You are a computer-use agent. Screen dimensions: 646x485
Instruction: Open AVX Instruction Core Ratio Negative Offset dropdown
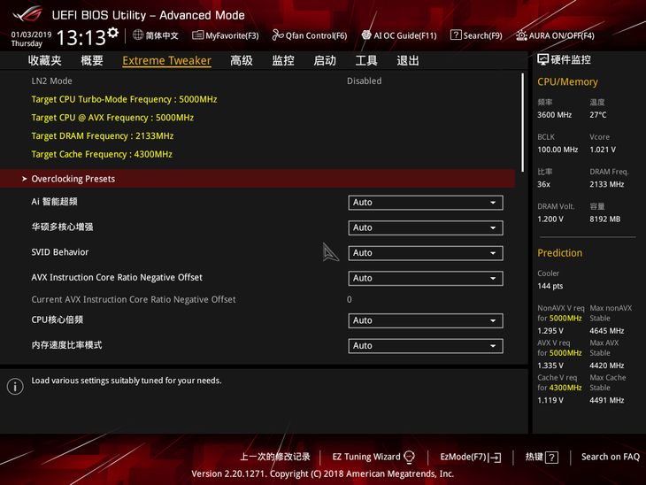(425, 279)
